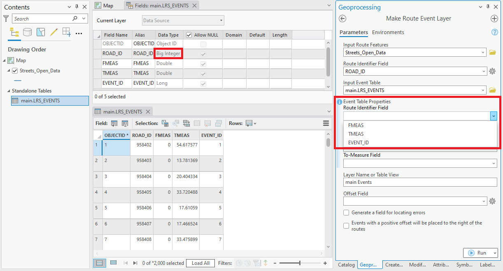Image resolution: width=503 pixels, height=271 pixels.
Task: Toggle the Allow NULL column header checkbox
Action: tap(188, 35)
